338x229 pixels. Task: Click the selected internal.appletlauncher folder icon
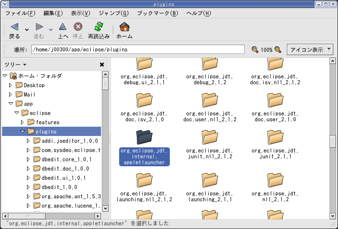pos(144,137)
